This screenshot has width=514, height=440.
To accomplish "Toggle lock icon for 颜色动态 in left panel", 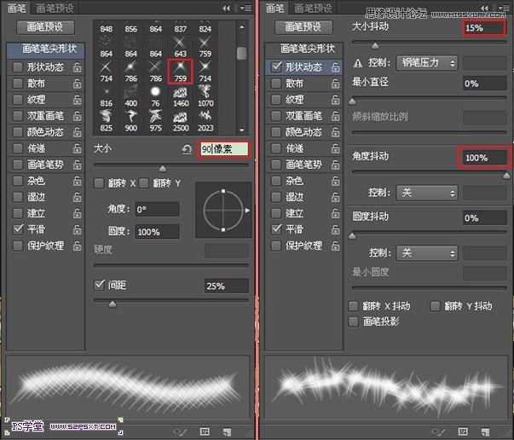I will [x=77, y=132].
